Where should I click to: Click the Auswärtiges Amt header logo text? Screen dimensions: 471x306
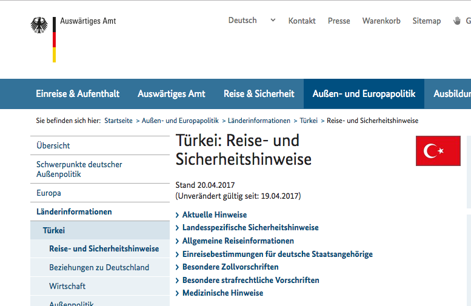click(88, 21)
